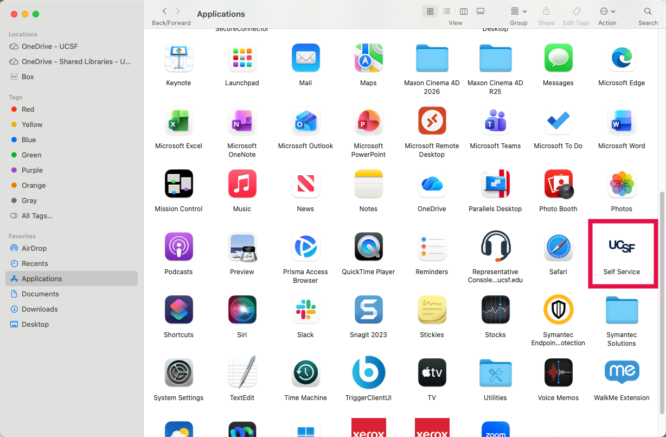Image resolution: width=666 pixels, height=437 pixels.
Task: Open Prisma Access Browser
Action: coord(305,246)
